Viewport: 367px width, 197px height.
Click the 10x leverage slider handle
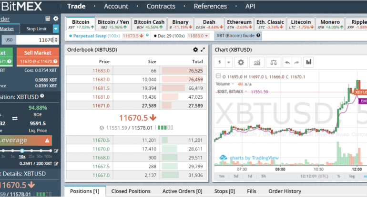(x=22, y=150)
